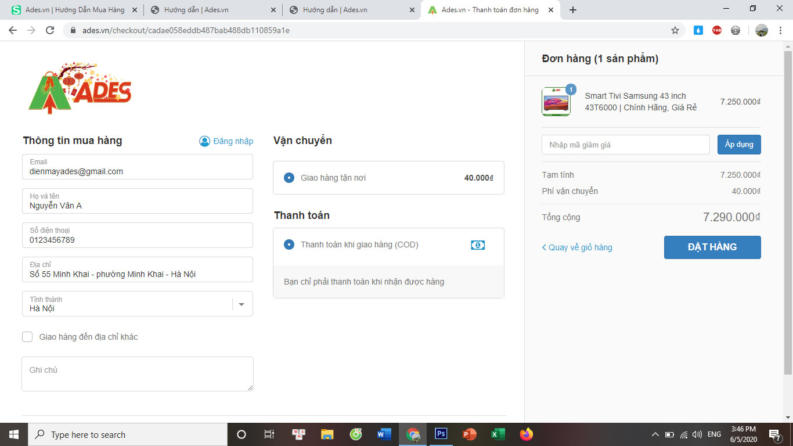Open a new browser tab

click(573, 10)
